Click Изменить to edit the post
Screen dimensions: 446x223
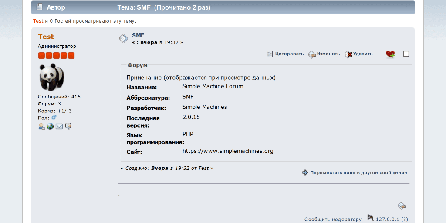pyautogui.click(x=324, y=54)
